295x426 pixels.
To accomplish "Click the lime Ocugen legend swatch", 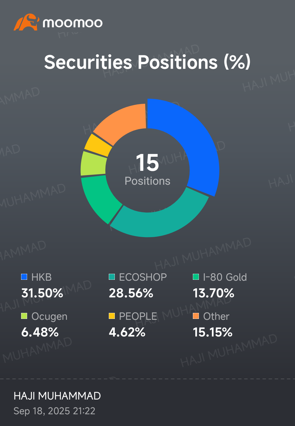I will pos(24,316).
